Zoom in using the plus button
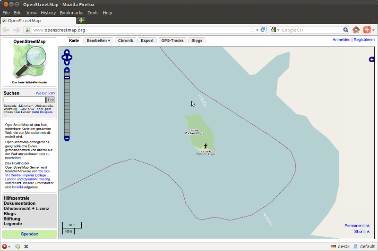 67,70
